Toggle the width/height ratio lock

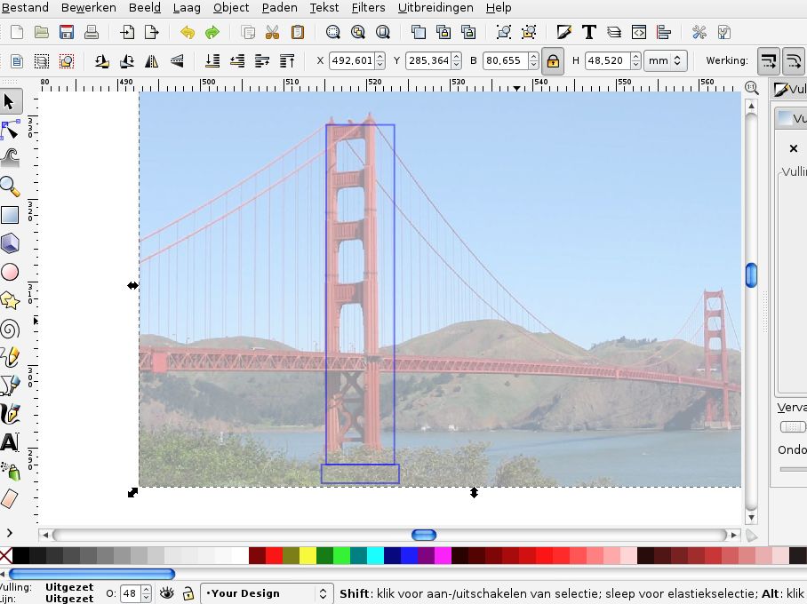click(553, 61)
